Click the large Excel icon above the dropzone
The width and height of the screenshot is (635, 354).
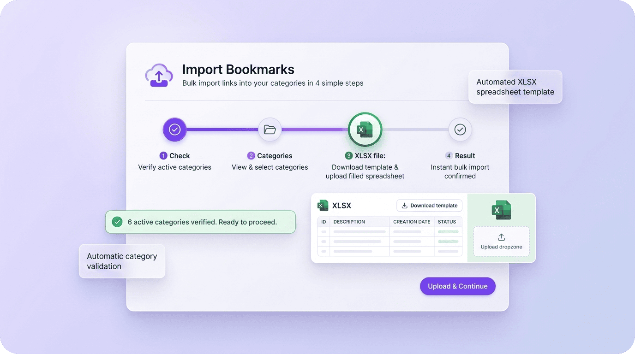pos(501,210)
